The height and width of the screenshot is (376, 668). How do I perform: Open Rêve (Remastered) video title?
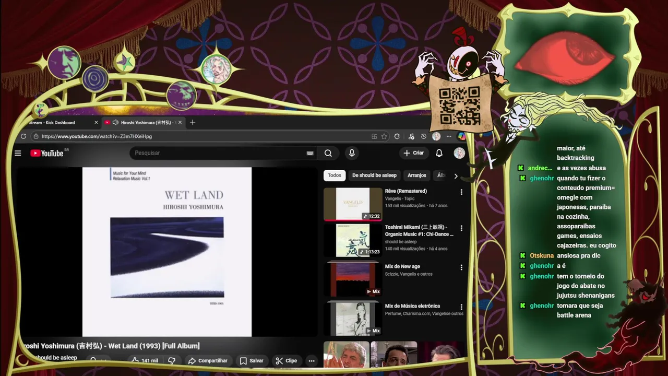coord(406,191)
